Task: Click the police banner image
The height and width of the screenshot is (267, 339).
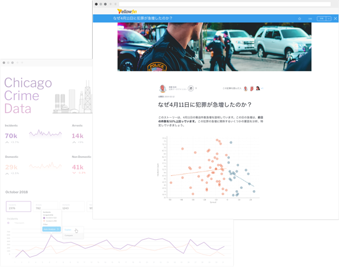Action: tap(214, 46)
